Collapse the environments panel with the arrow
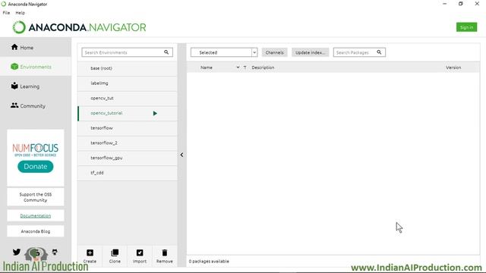Screen dimensions: 486x273 point(181,155)
